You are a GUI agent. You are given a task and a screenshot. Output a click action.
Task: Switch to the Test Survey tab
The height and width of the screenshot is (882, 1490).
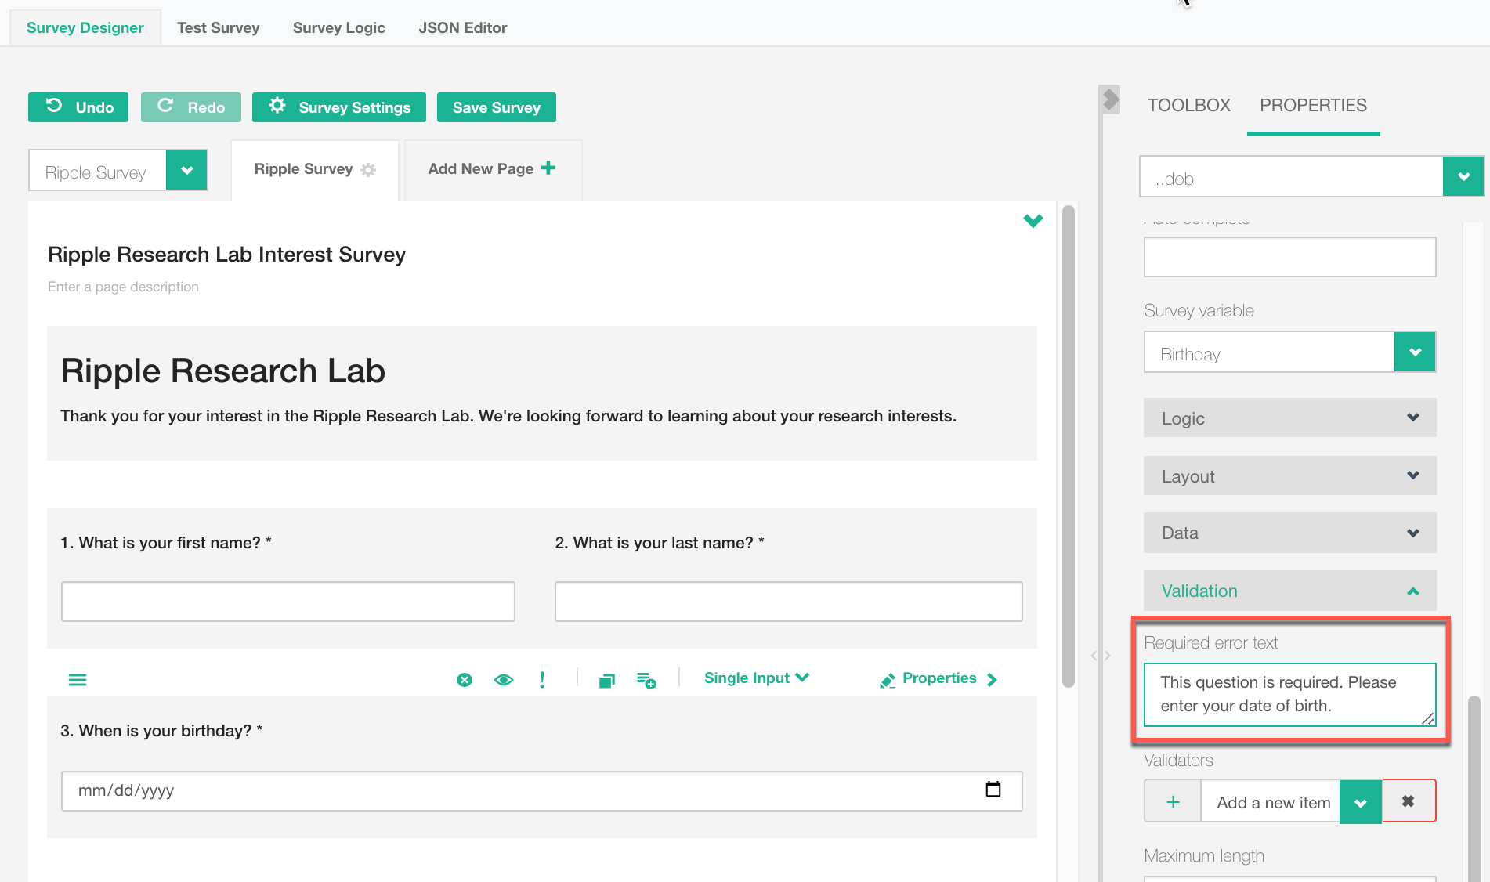pyautogui.click(x=218, y=27)
